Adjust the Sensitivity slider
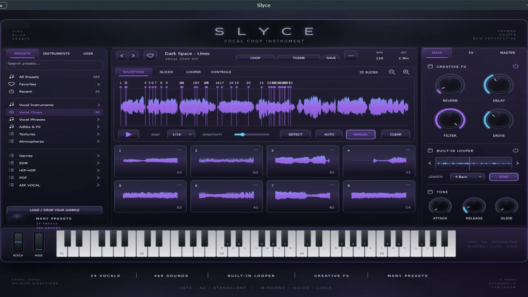The height and width of the screenshot is (297, 528). pos(252,135)
